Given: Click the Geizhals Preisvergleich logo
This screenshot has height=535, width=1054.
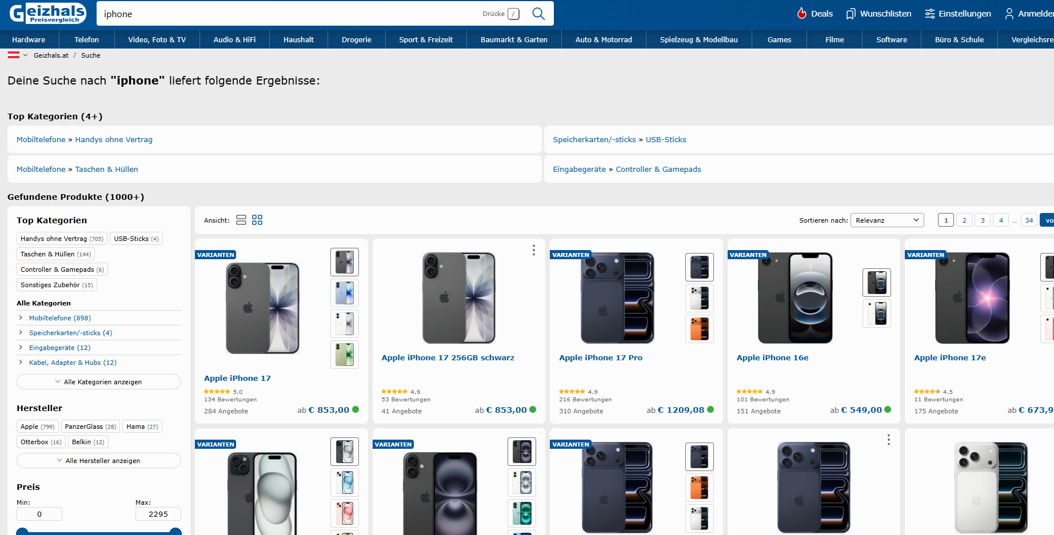Looking at the screenshot, I should click(48, 13).
